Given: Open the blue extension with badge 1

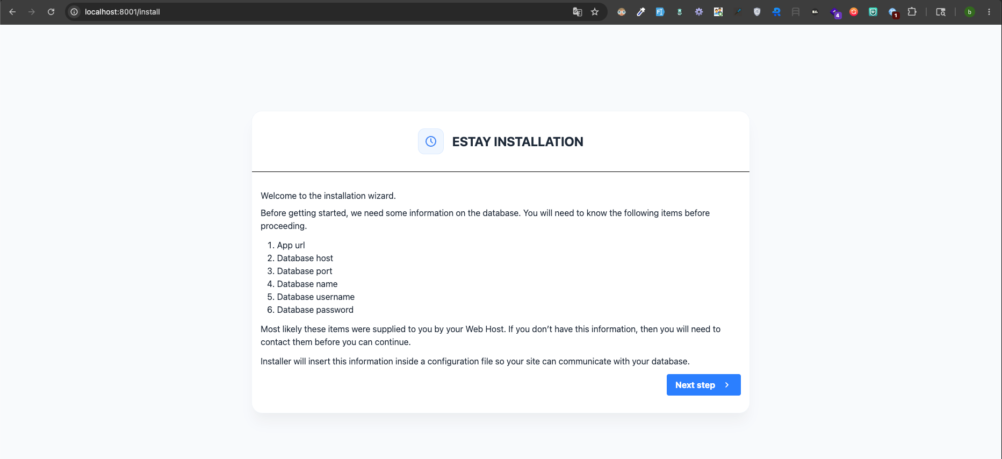Looking at the screenshot, I should (x=893, y=12).
